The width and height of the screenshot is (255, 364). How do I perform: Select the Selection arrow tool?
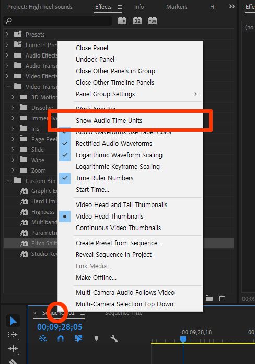tap(13, 321)
